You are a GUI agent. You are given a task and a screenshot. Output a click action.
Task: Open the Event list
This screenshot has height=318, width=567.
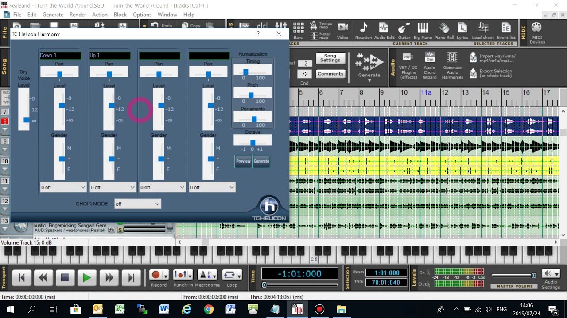[x=506, y=31]
